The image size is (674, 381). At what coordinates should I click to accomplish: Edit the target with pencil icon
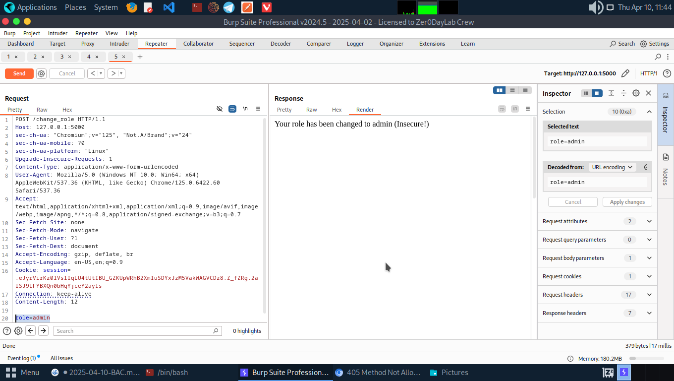pos(625,73)
